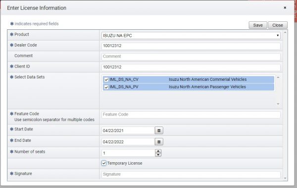Click into the Comment field
This screenshot has height=188, width=297.
[x=191, y=57]
